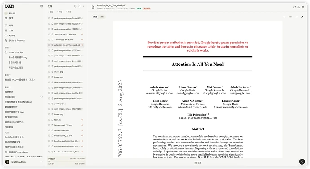The height and width of the screenshot is (169, 310).
Task: Check the box beside Attention_Is_All_You_Need.pdf
Action: (49, 45)
